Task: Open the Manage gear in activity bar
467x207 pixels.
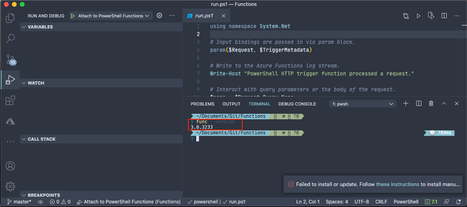Action: (10, 186)
